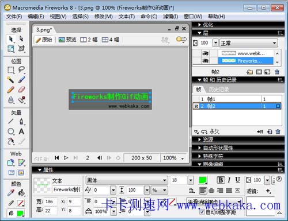The width and height of the screenshot is (288, 221).
Task: Go to first frame
Action: point(56,158)
